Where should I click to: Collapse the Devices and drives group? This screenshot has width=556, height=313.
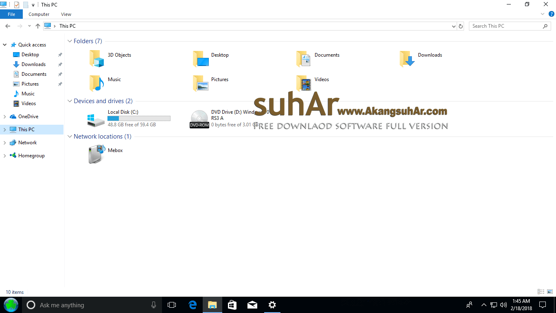70,101
